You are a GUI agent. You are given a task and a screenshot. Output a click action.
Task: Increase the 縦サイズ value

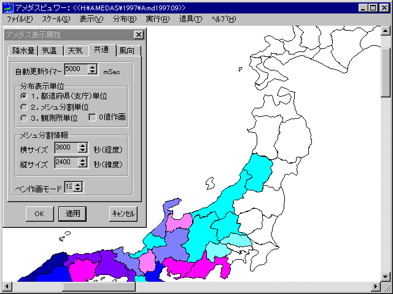82,160
